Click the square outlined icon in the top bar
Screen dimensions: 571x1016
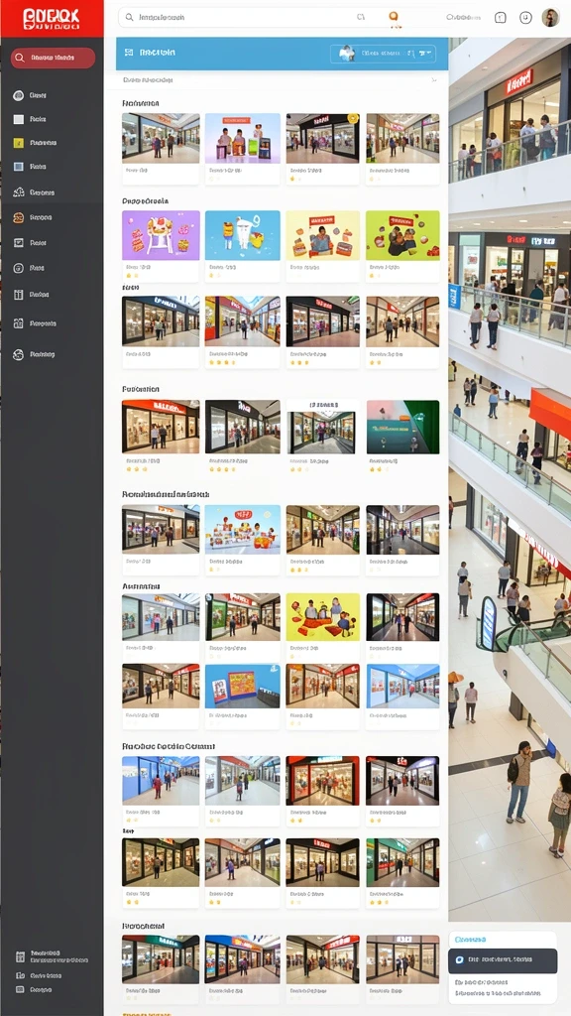[501, 18]
